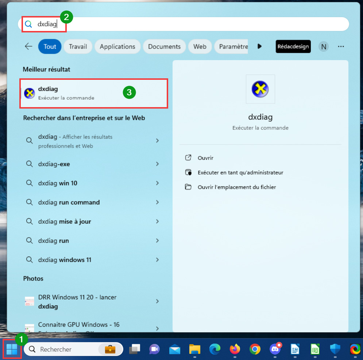Viewport: 363px width, 360px height.
Task: Open Task View from the taskbar
Action: (134, 349)
